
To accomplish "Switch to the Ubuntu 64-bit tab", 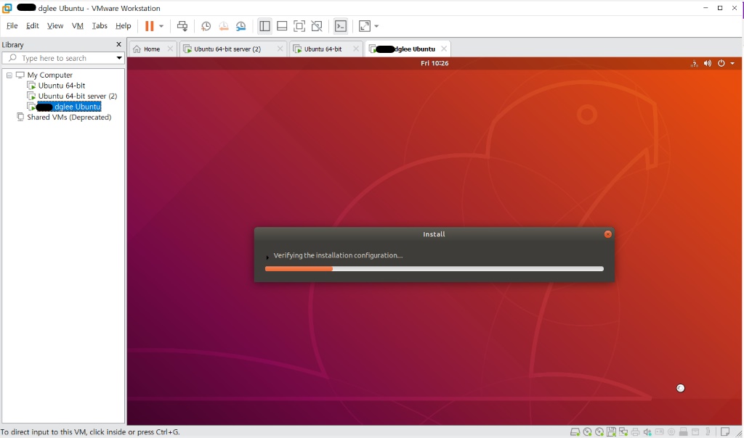I will 323,49.
